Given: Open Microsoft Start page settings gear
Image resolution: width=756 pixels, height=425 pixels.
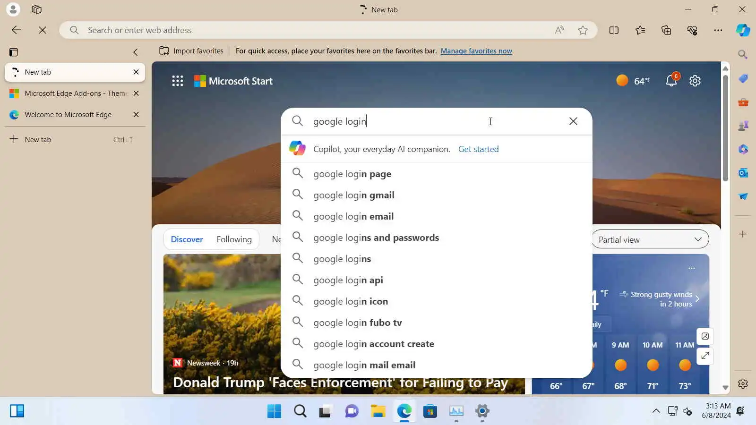Looking at the screenshot, I should 695,81.
